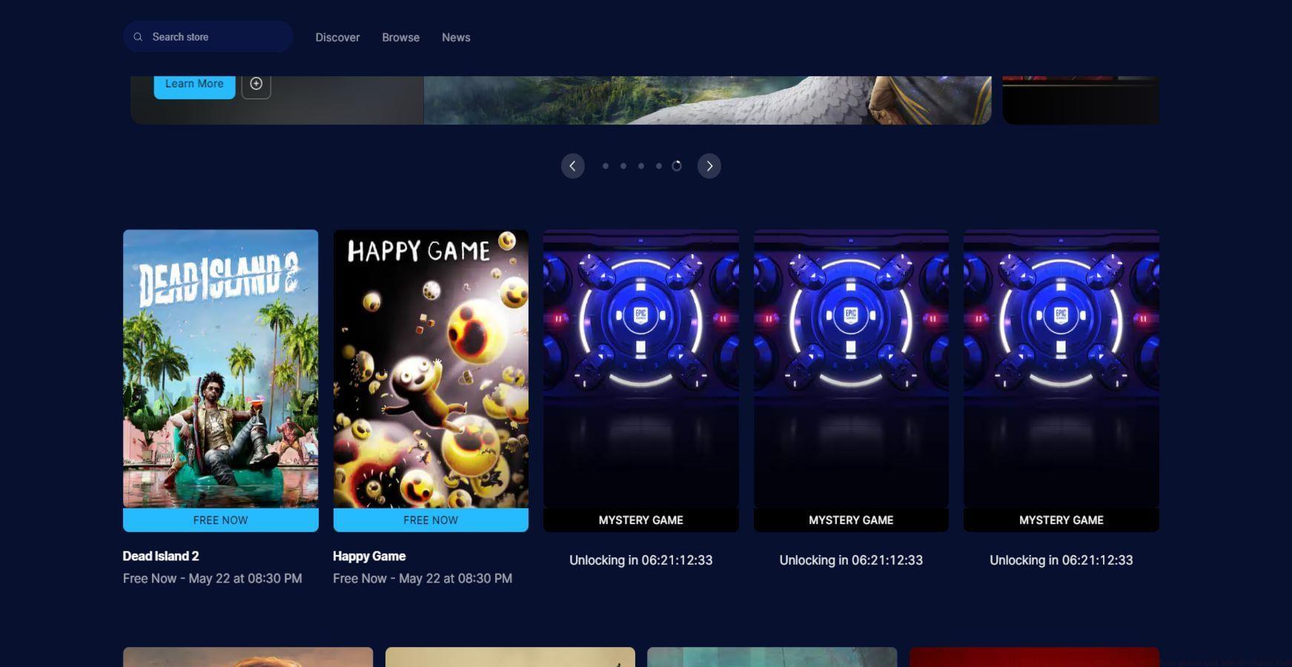Focus the Search store input field
The height and width of the screenshot is (667, 1292).
pos(215,37)
